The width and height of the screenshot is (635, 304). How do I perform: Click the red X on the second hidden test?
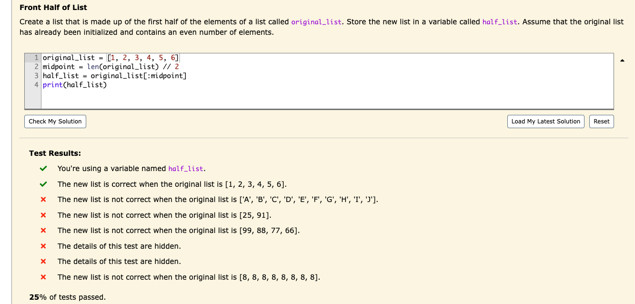coord(43,261)
